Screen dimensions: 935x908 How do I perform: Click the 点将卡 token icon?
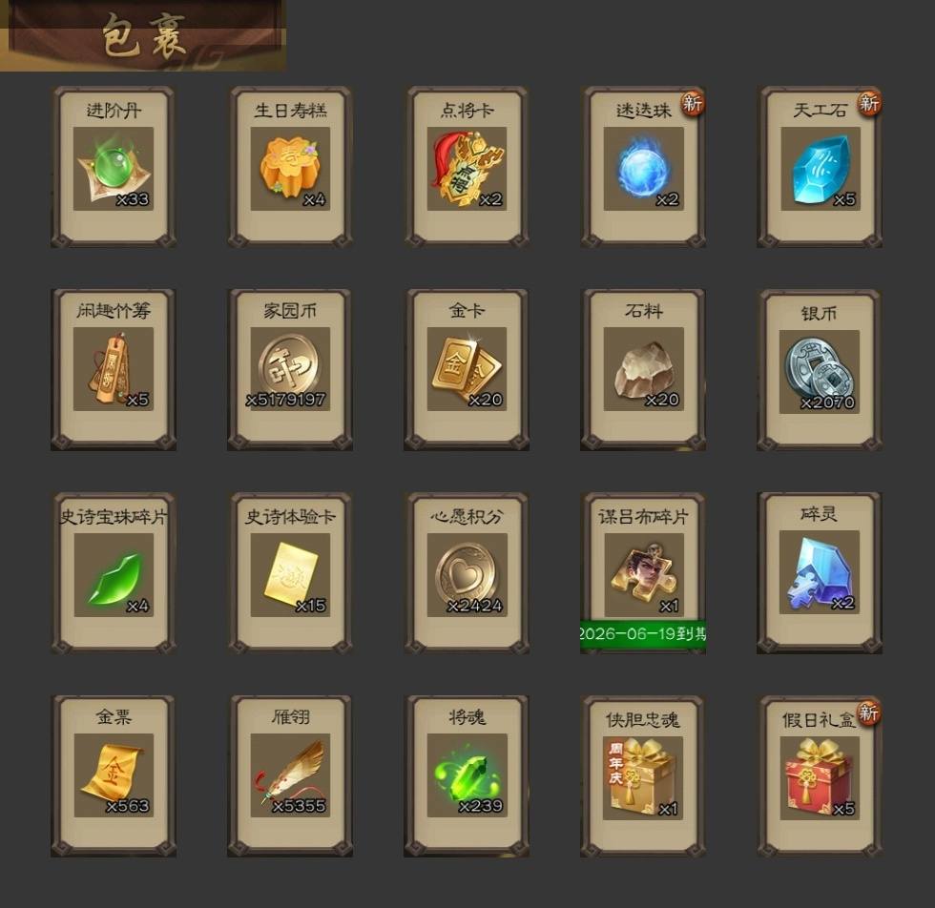[x=467, y=169]
